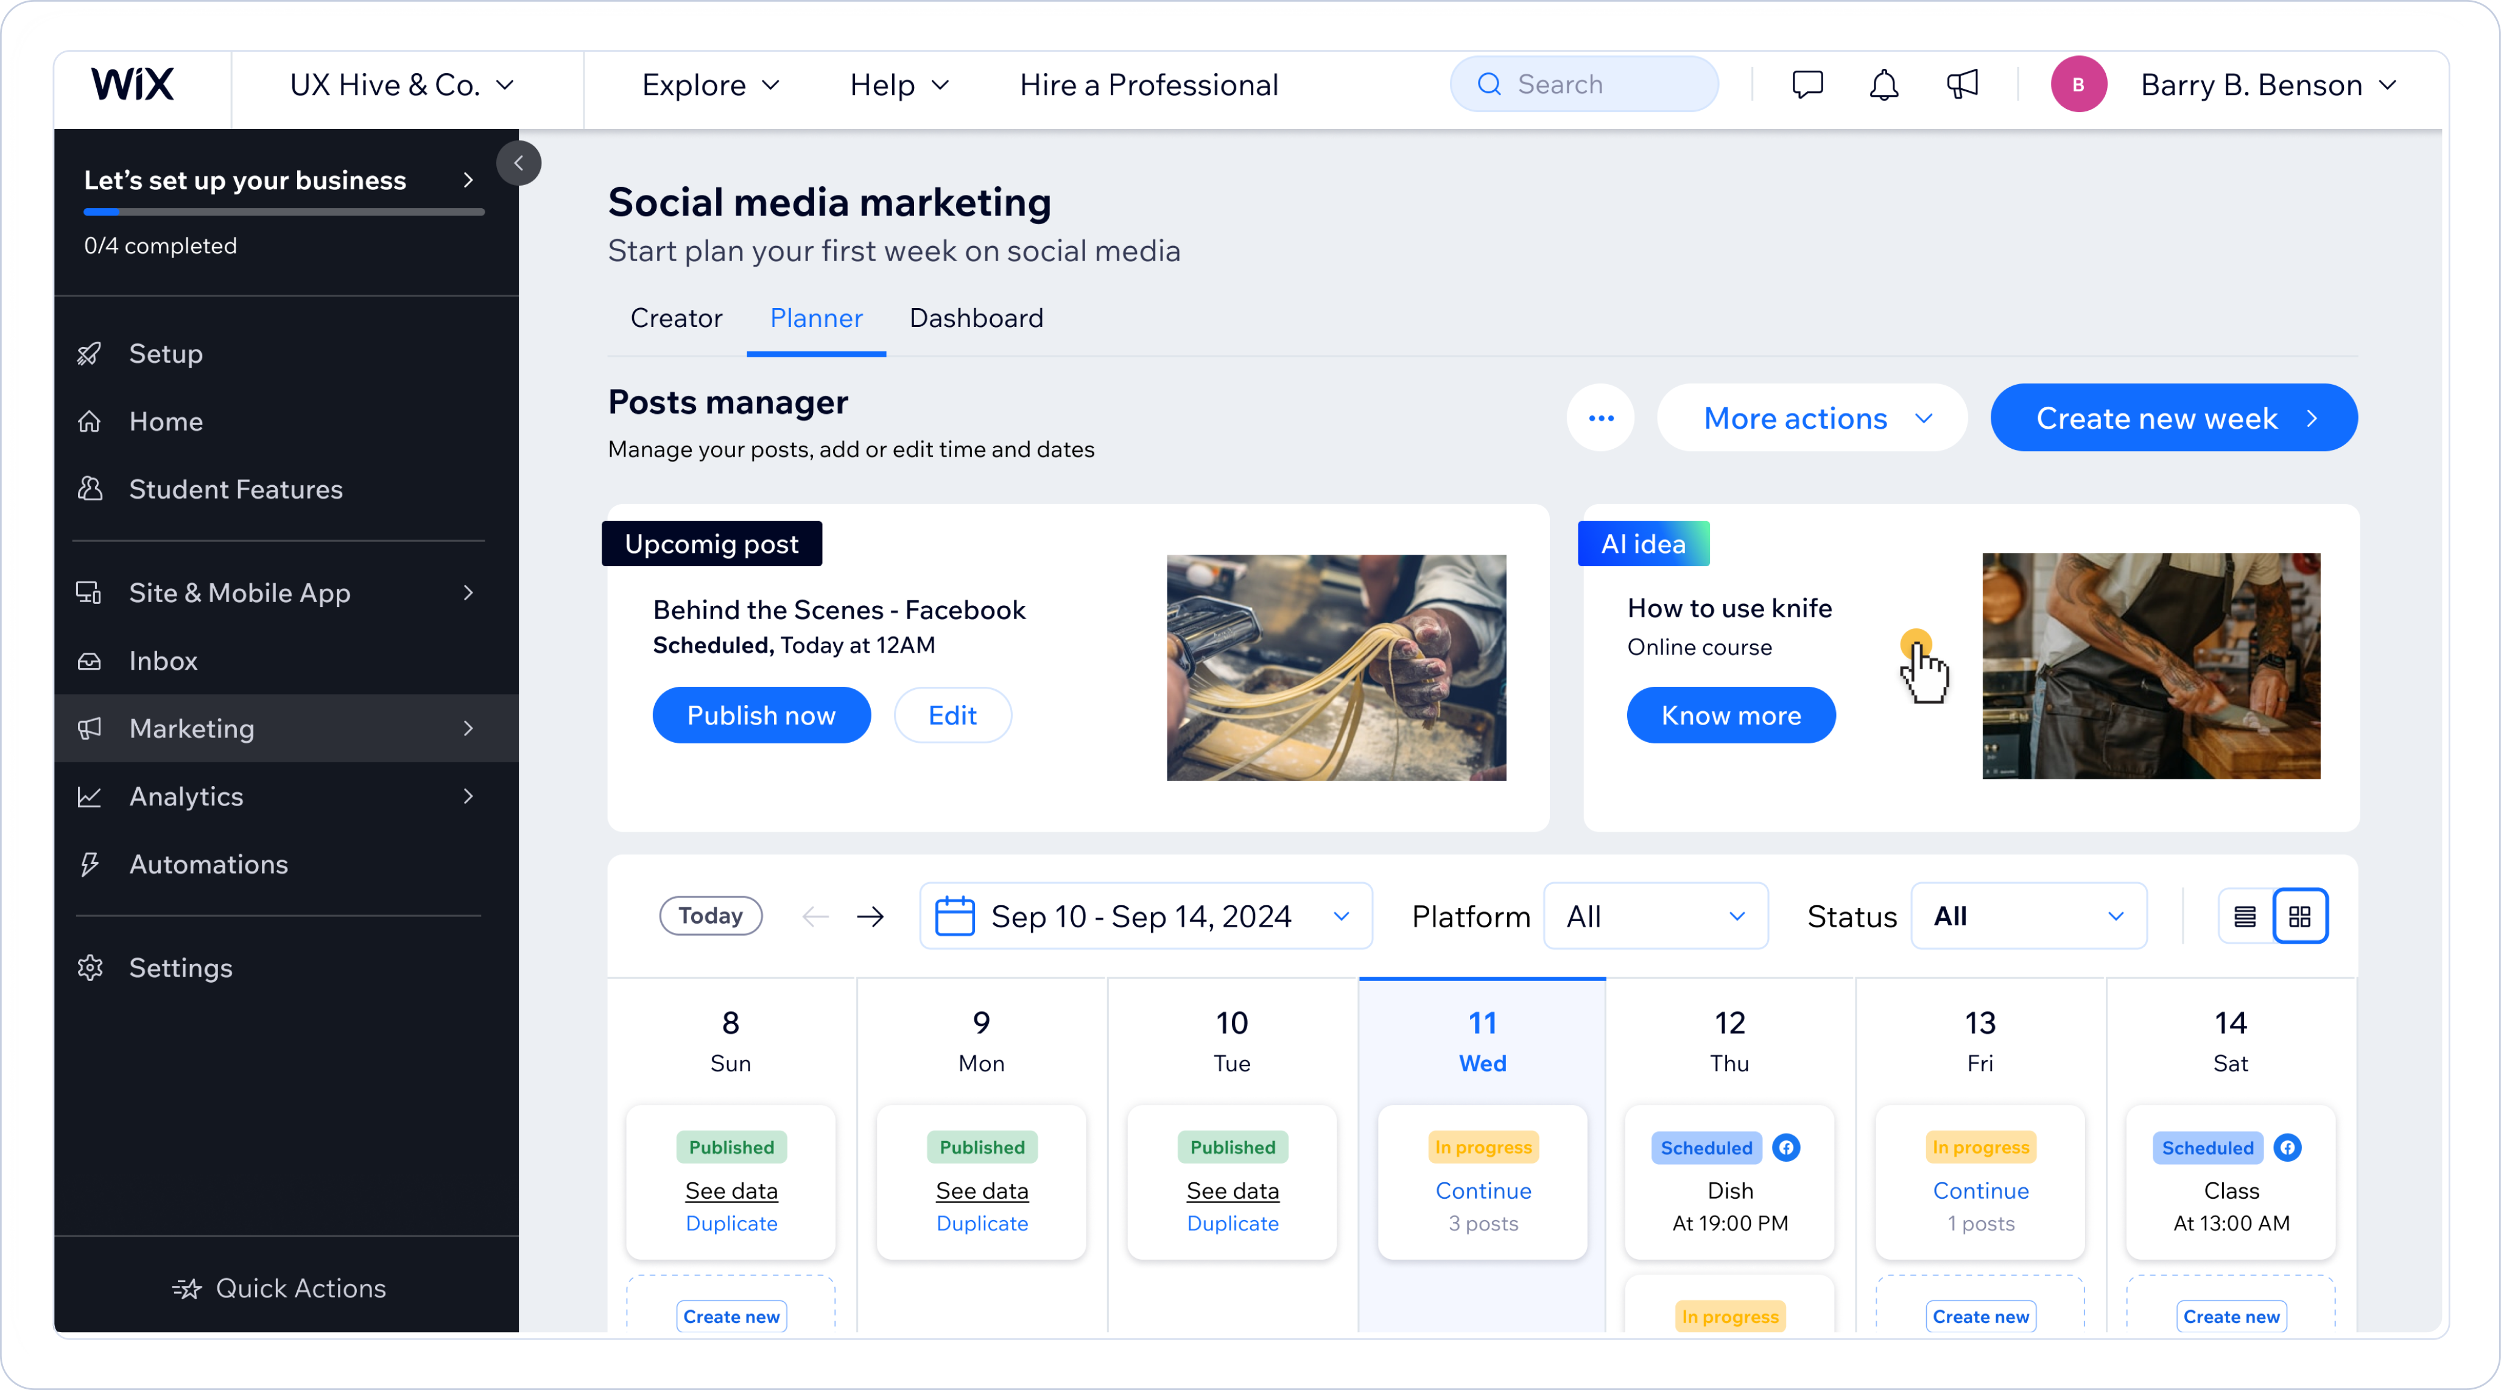Open the megaphone announcements icon

pos(1962,85)
